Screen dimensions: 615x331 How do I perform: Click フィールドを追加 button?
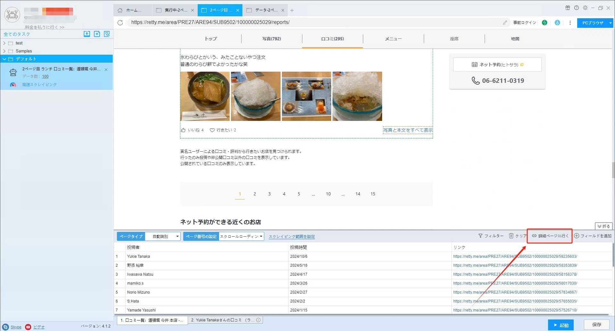click(593, 236)
